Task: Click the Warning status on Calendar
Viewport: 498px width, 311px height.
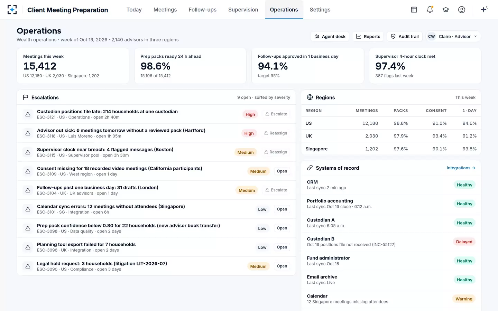Action: point(464,299)
